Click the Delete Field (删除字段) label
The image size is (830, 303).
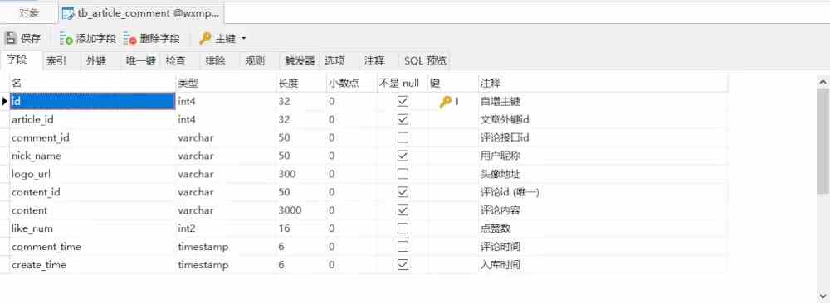point(160,39)
